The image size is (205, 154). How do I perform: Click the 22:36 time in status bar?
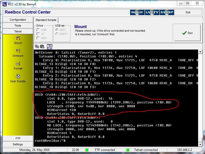tap(75, 150)
